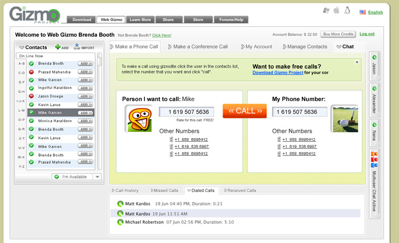399x243 pixels.
Task: Open the Store menu tab
Action: point(198,19)
